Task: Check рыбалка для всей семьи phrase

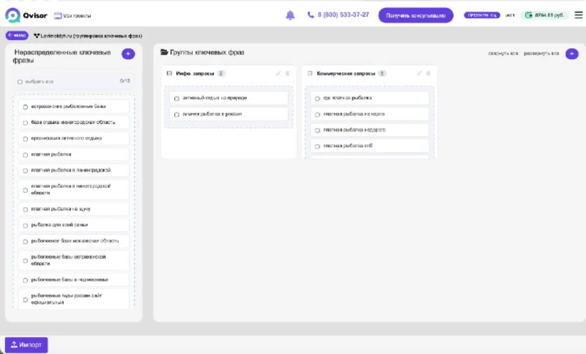Action: [x=26, y=225]
